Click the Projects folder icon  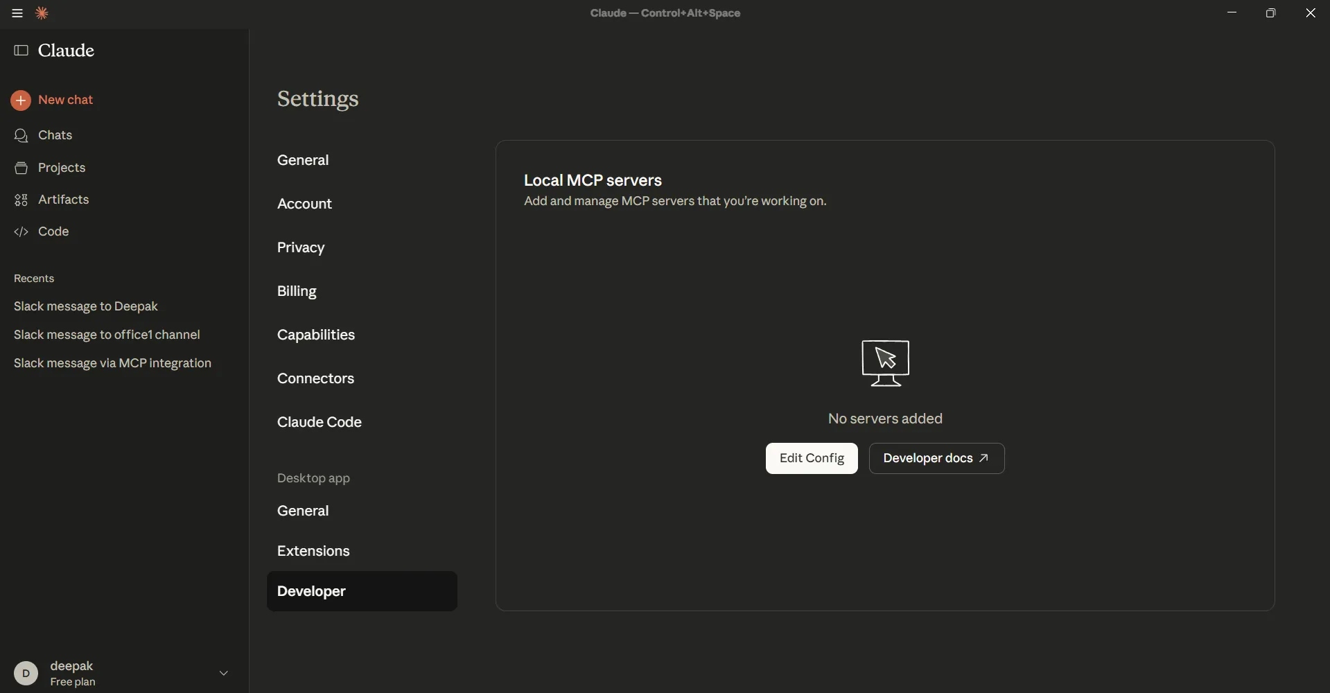21,168
